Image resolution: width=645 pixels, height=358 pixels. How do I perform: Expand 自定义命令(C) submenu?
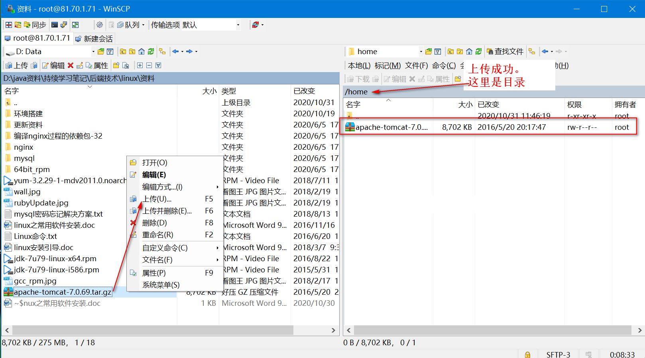coord(175,248)
